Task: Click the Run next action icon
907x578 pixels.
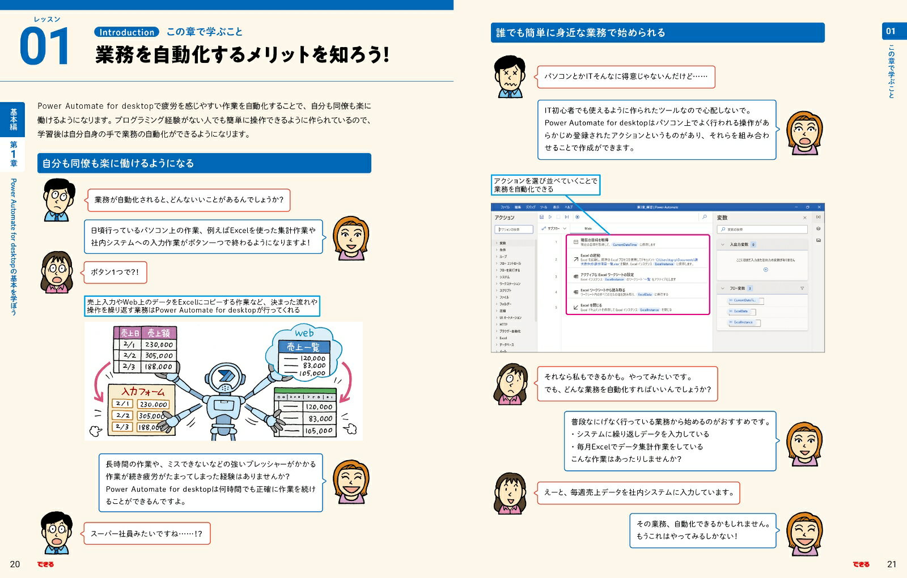Action: pos(567,217)
